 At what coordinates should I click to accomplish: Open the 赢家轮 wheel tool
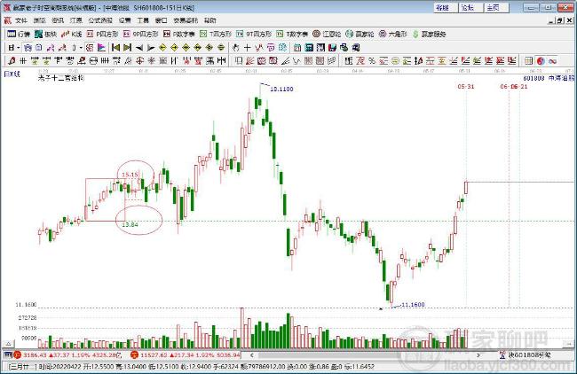click(x=360, y=35)
